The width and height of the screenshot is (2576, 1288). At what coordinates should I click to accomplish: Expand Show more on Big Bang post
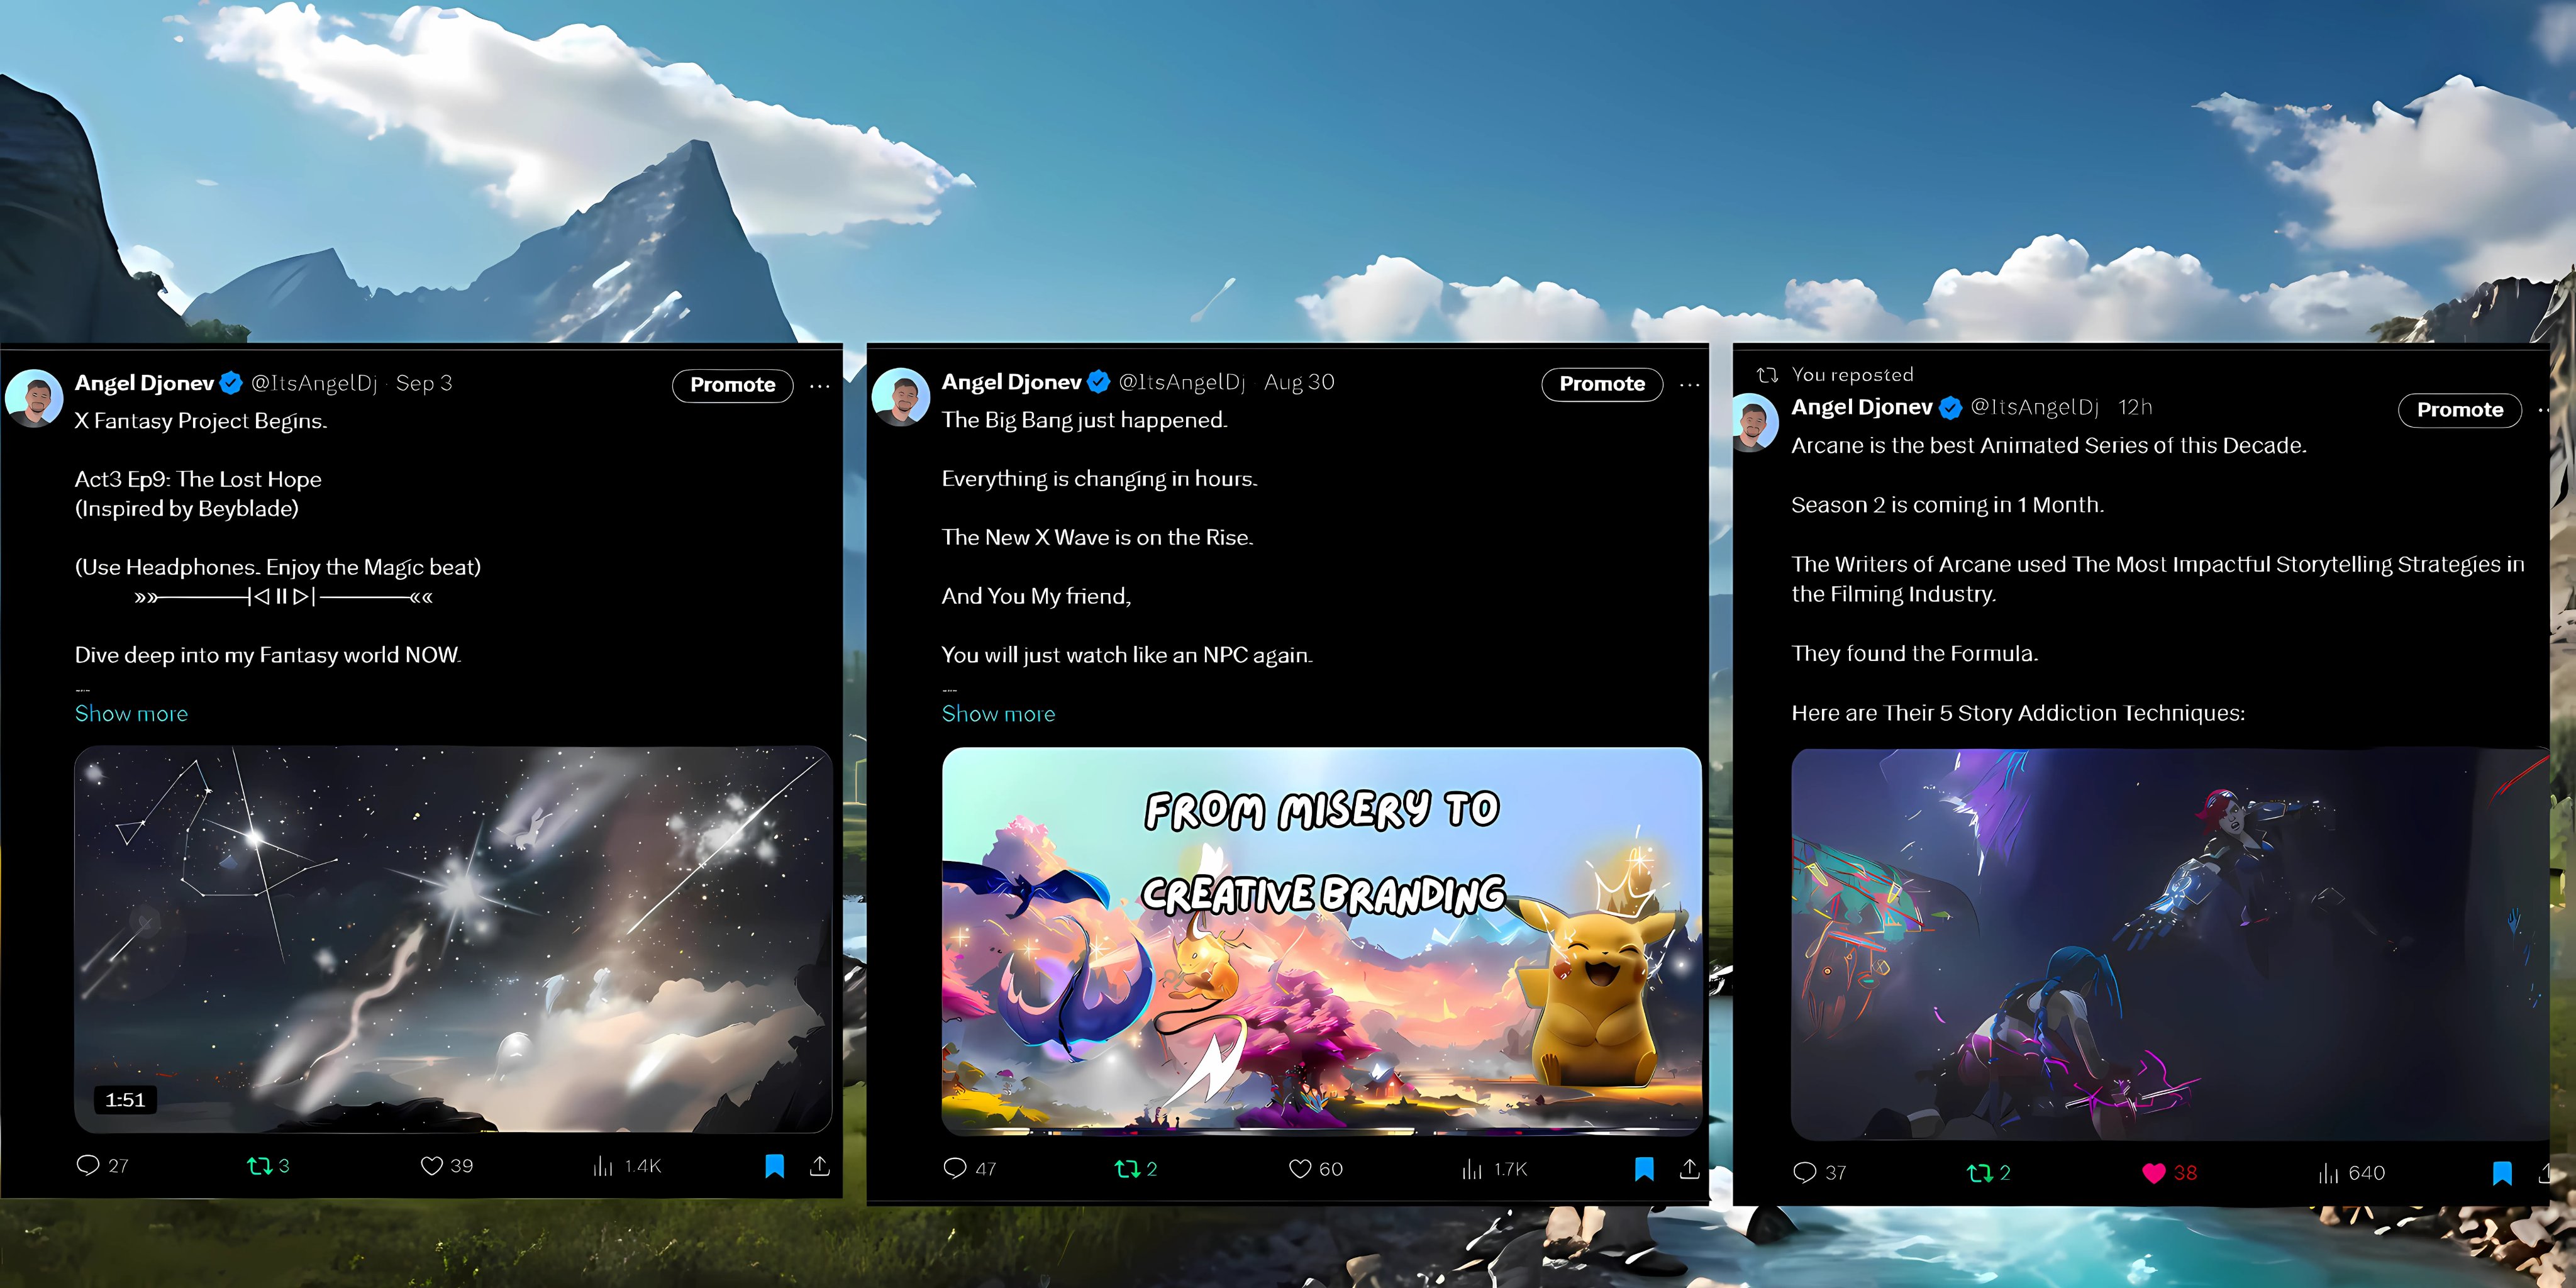click(998, 713)
